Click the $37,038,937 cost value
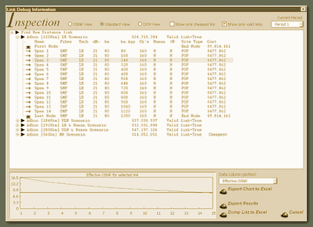This screenshot has width=313, height=227. pyautogui.click(x=144, y=121)
